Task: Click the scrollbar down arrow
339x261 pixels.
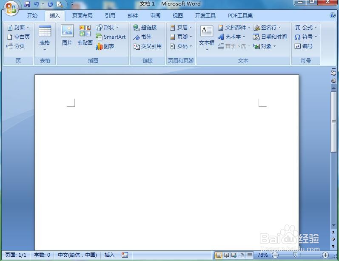Action: pos(333,225)
